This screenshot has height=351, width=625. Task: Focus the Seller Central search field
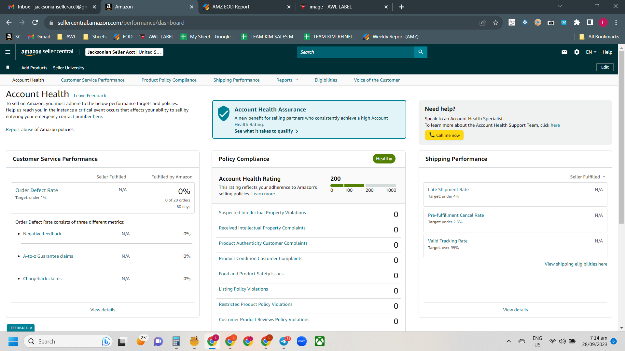(x=356, y=52)
